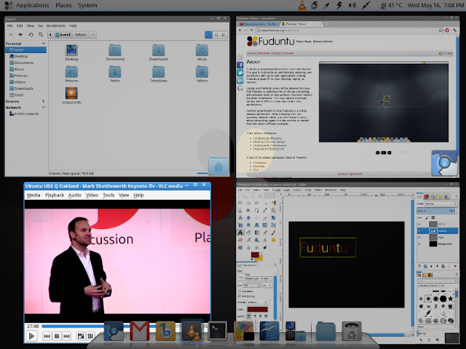Open the Chromium wrench menu icon
This screenshot has height=349, width=466.
(454, 31)
